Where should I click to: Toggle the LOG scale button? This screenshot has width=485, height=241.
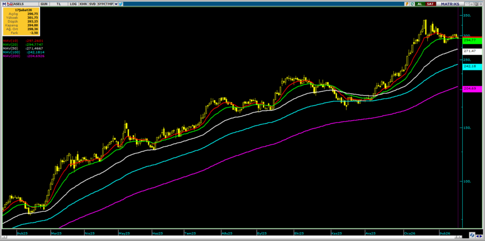(x=73, y=4)
